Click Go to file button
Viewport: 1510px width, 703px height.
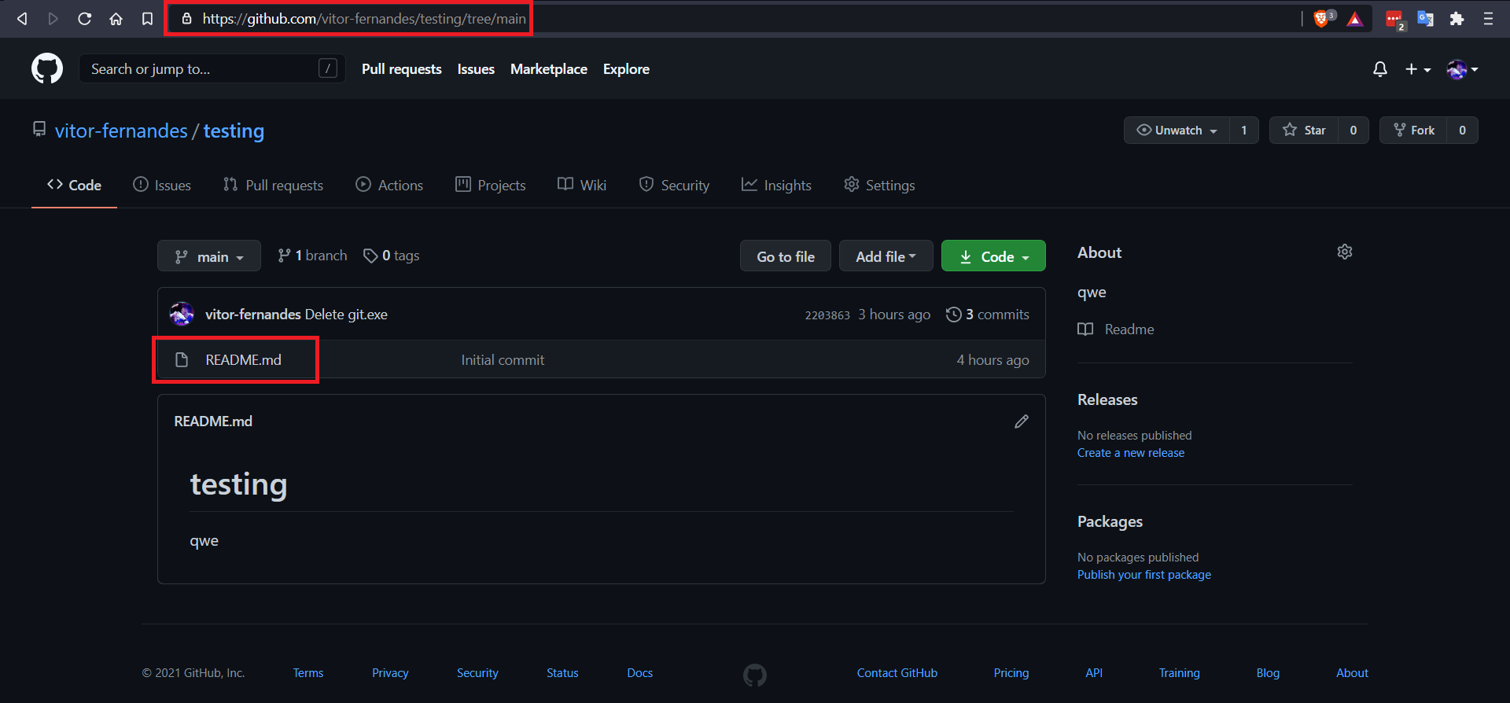pyautogui.click(x=785, y=256)
